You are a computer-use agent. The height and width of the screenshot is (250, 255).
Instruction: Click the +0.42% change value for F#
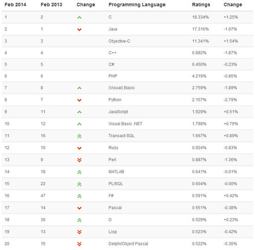tap(231, 195)
